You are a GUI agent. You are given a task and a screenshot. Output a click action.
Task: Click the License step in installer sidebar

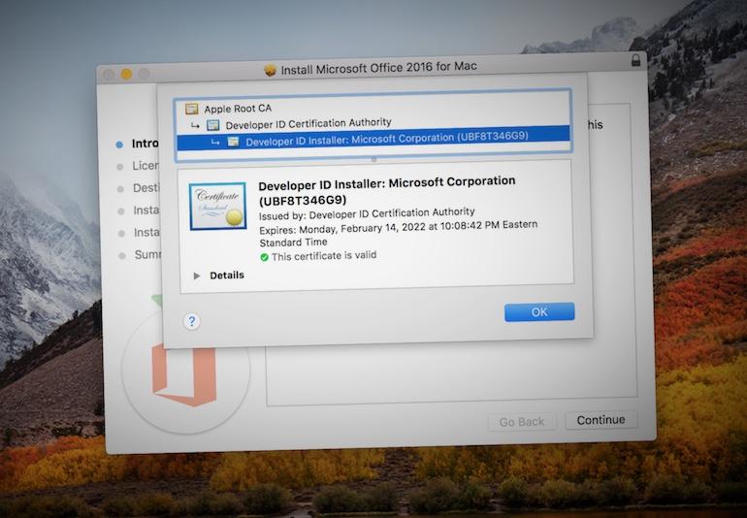138,166
